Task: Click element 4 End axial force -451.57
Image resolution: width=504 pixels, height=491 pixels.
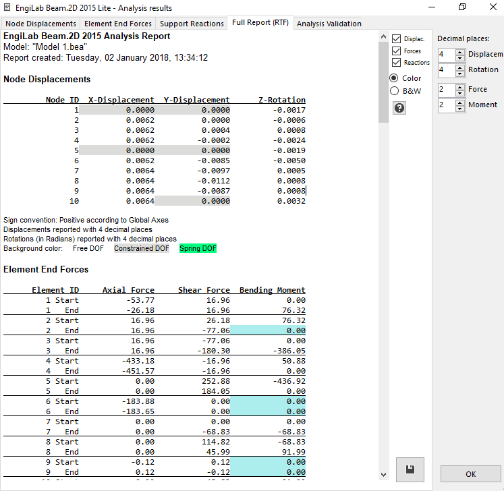Action: (138, 371)
